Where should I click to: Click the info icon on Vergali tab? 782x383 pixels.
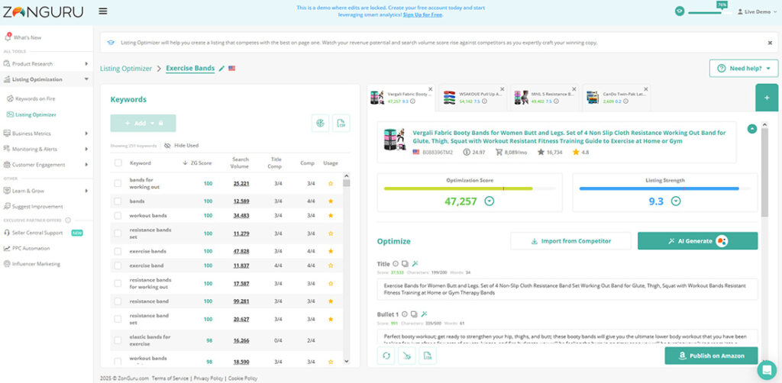(412, 101)
